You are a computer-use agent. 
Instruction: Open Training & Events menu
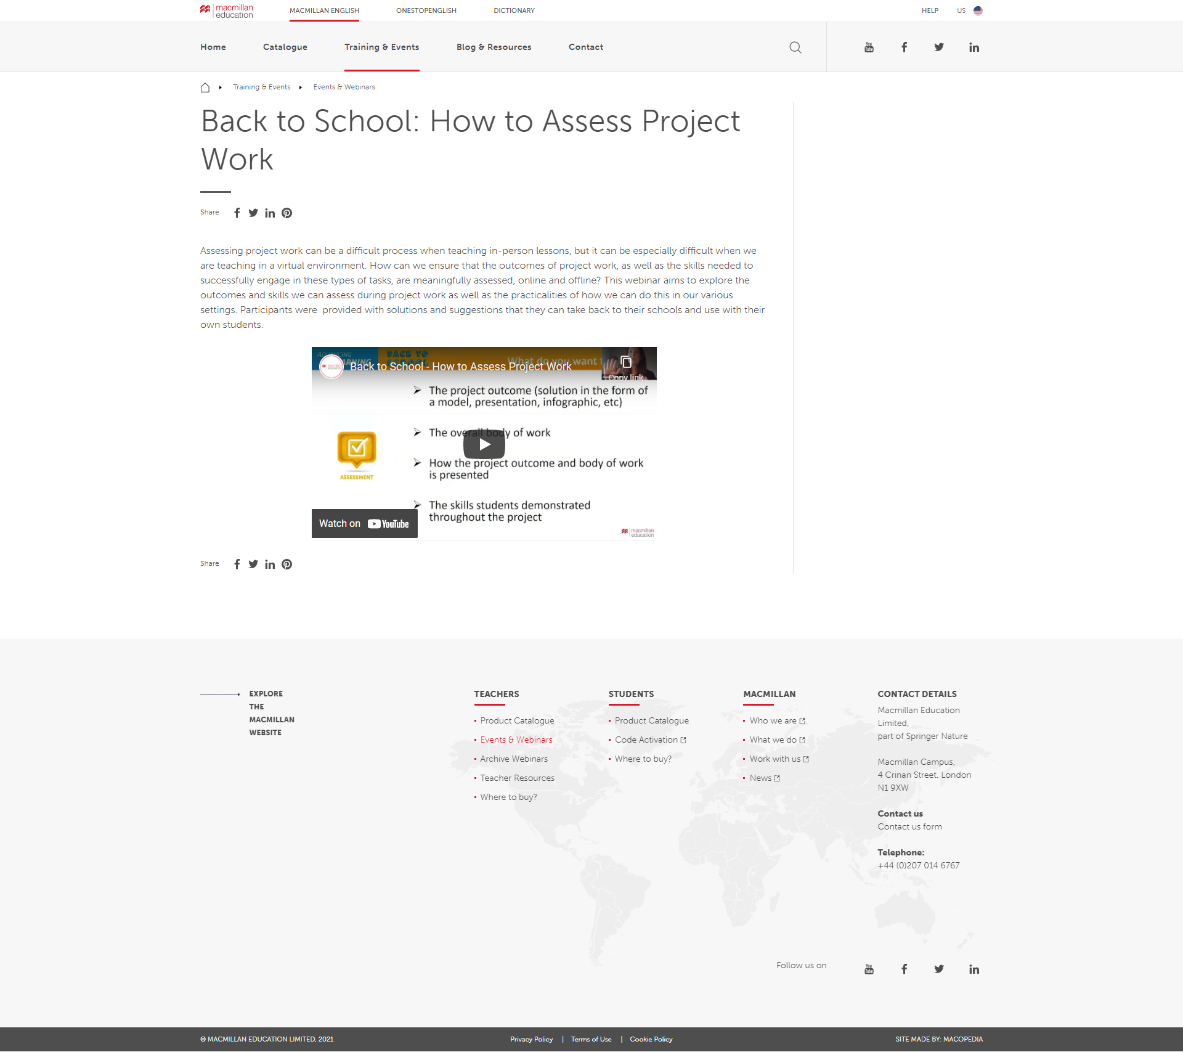click(382, 47)
